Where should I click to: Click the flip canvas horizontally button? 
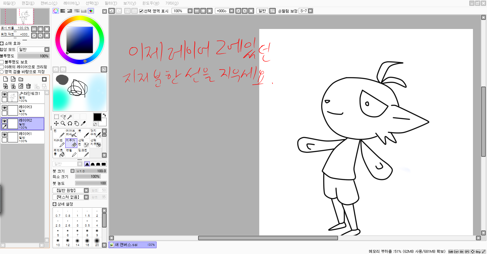pos(273,11)
